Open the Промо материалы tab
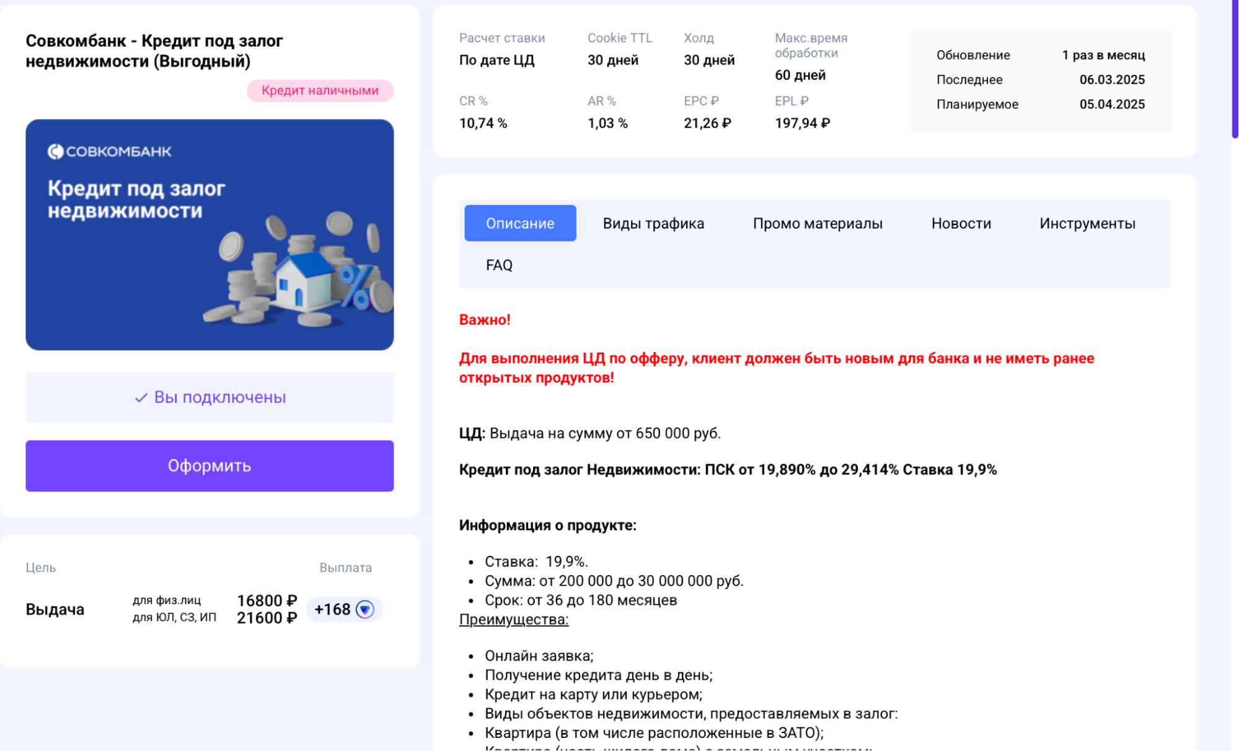The width and height of the screenshot is (1239, 751). [x=818, y=223]
